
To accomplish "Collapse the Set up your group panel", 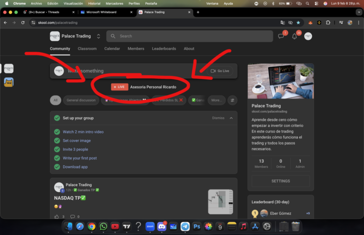I will [x=232, y=118].
